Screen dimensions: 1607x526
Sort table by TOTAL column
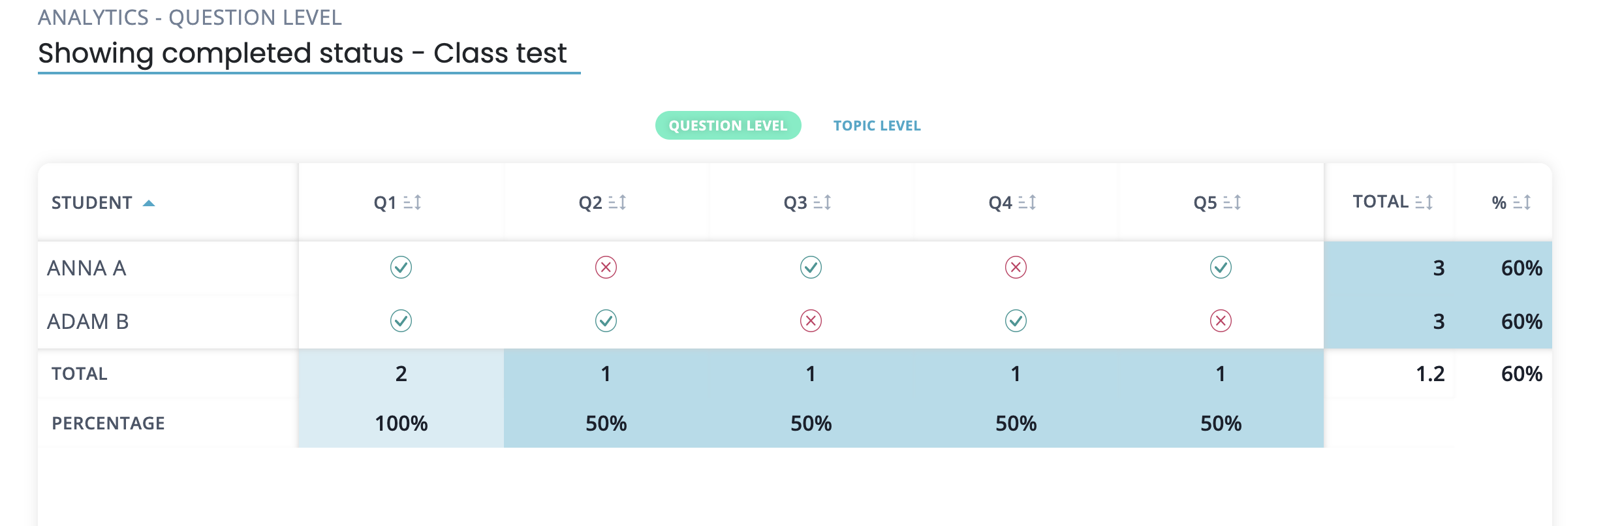(1424, 202)
